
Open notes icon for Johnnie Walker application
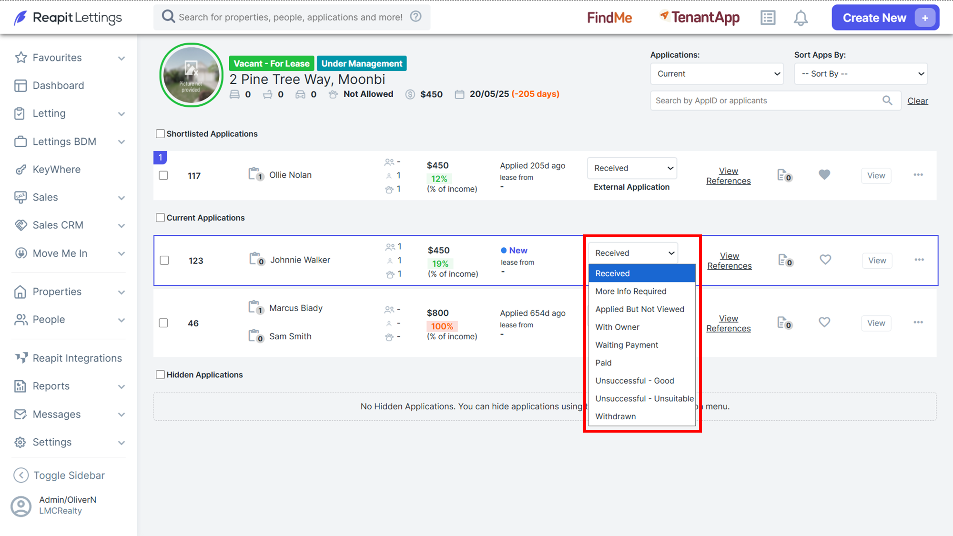click(x=785, y=260)
